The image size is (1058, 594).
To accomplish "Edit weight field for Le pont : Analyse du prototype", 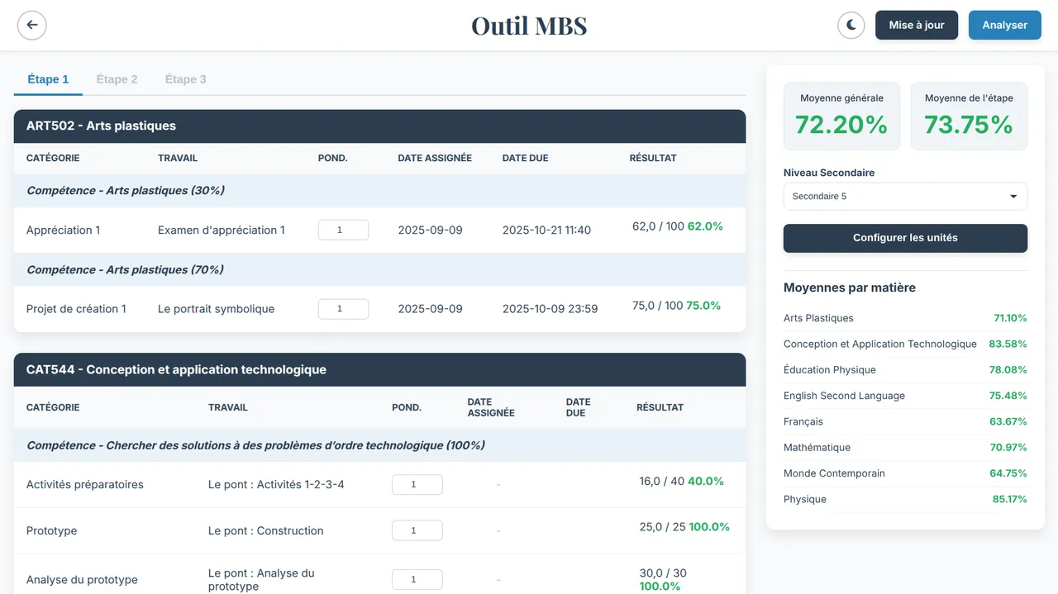I will 417,580.
